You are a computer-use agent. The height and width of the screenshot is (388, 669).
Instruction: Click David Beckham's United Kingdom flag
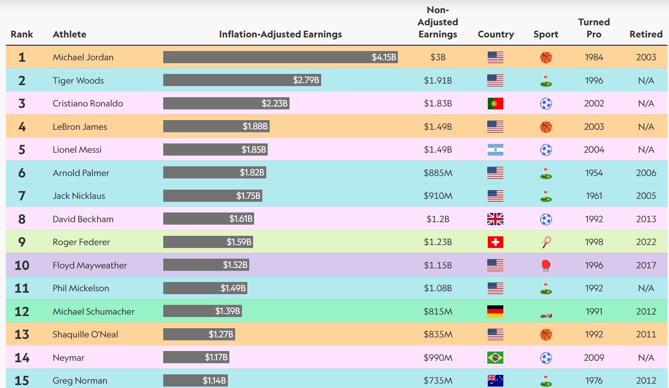pyautogui.click(x=495, y=219)
